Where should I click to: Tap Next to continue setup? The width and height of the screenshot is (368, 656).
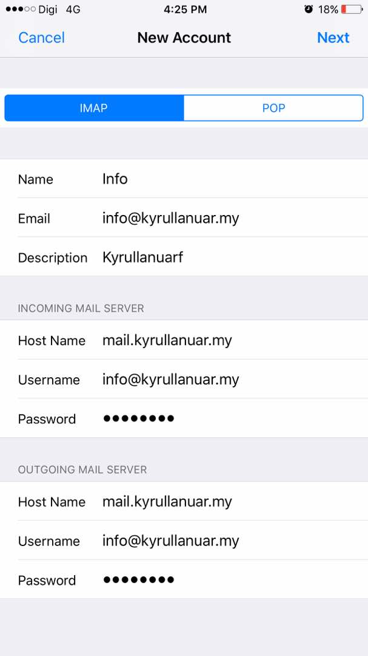(x=333, y=38)
